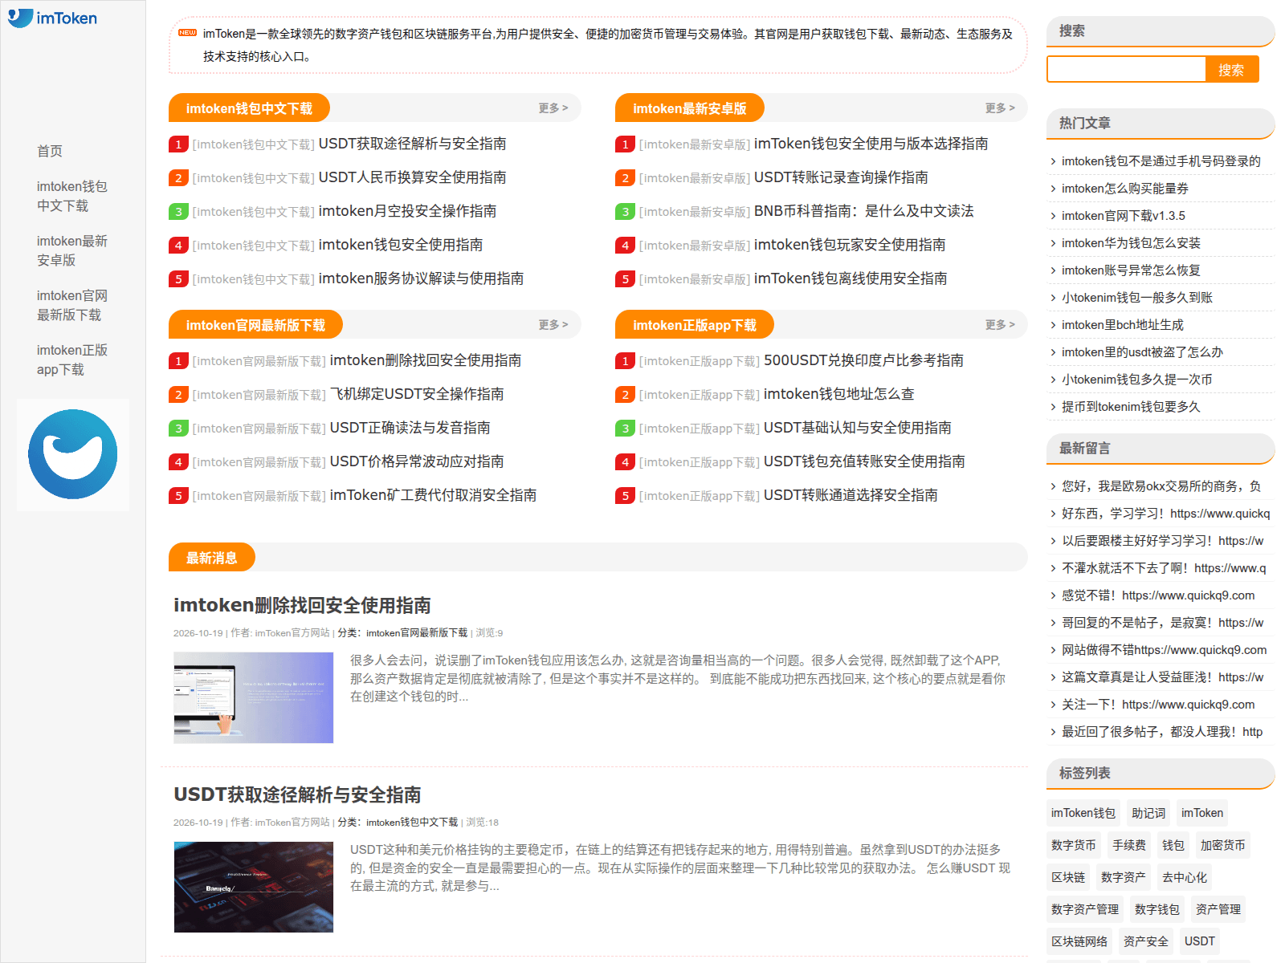Click headline imtoken删除找回安全使用指南

(302, 605)
